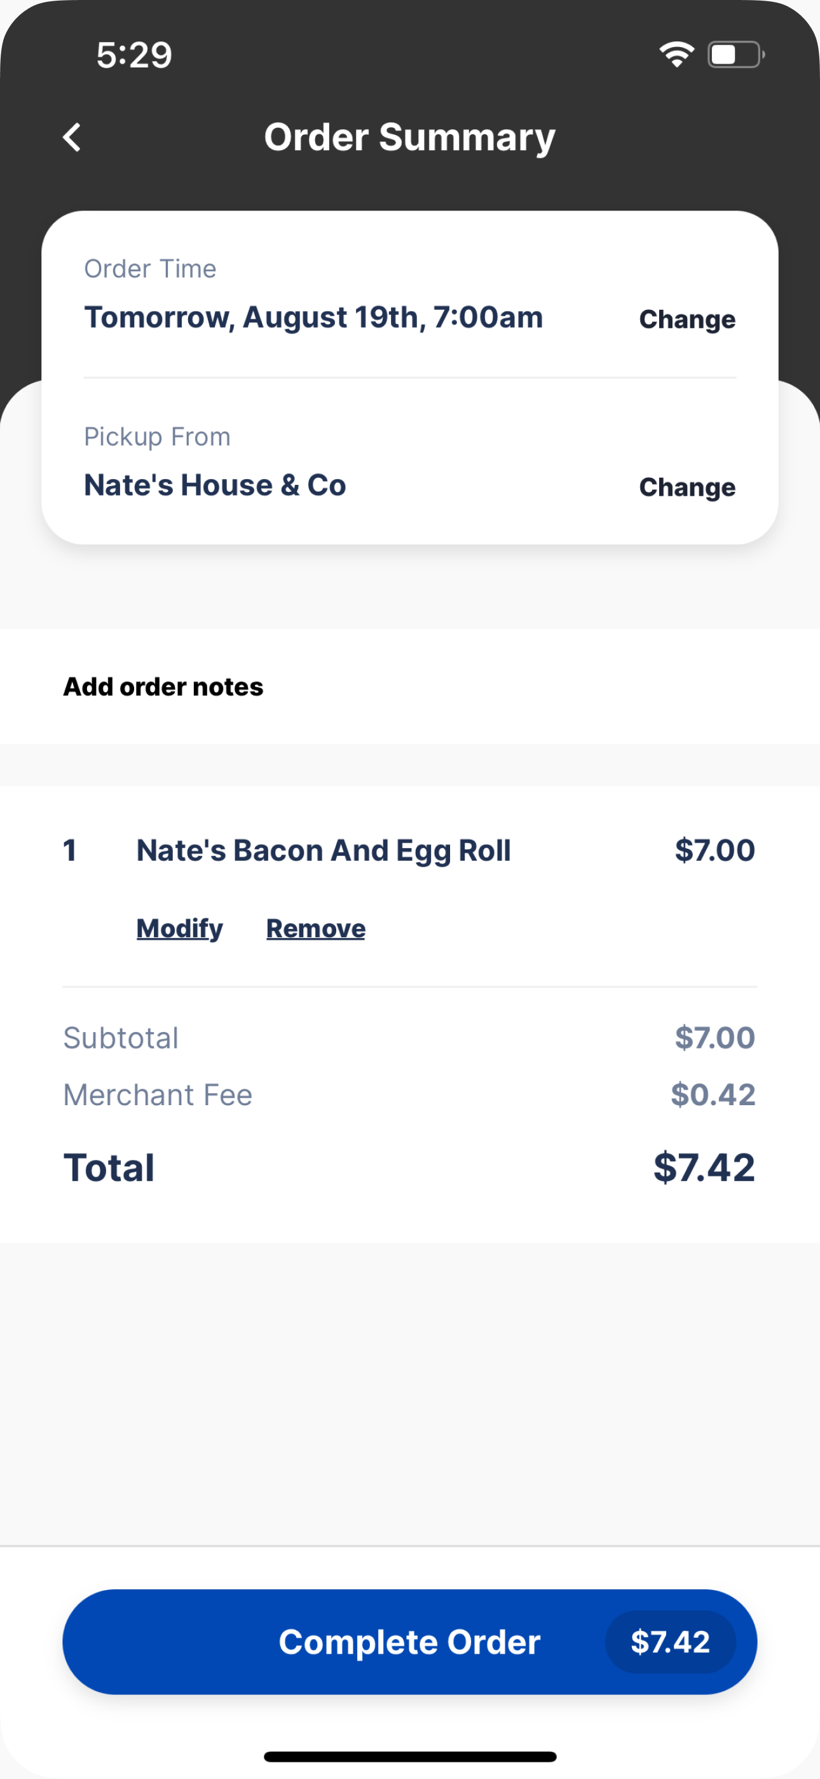Tap the back arrow icon

point(72,137)
